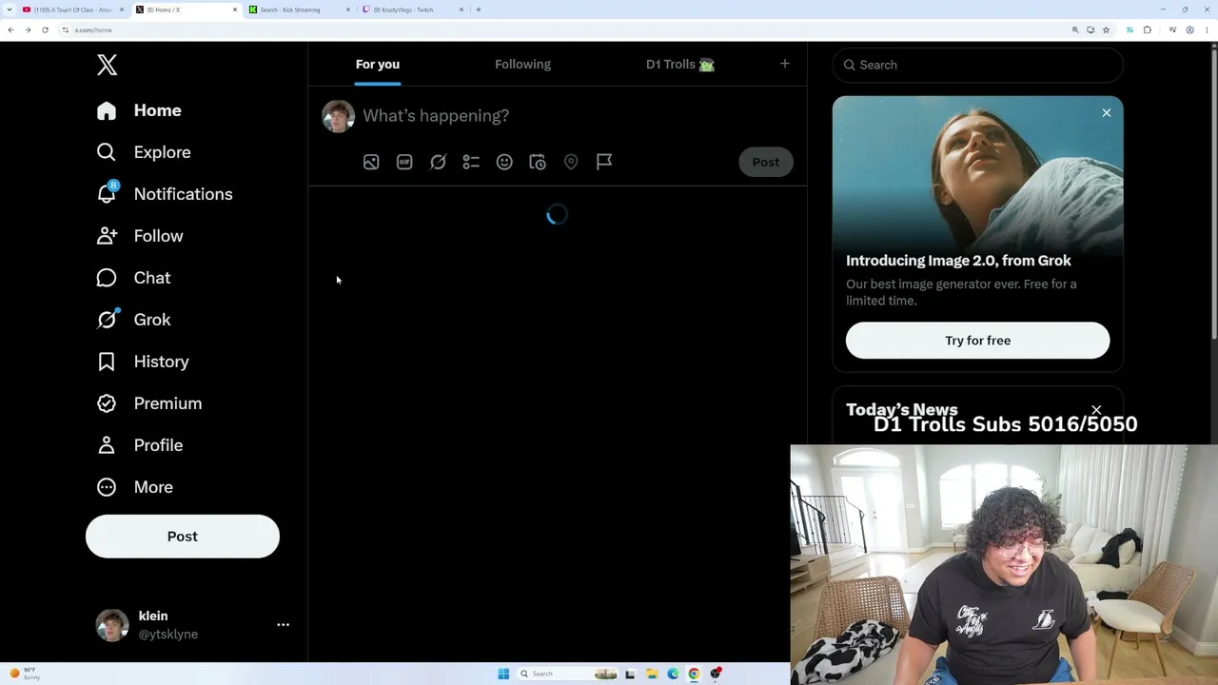Viewport: 1218px width, 685px height.
Task: Open Premium from the sidebar
Action: (149, 403)
